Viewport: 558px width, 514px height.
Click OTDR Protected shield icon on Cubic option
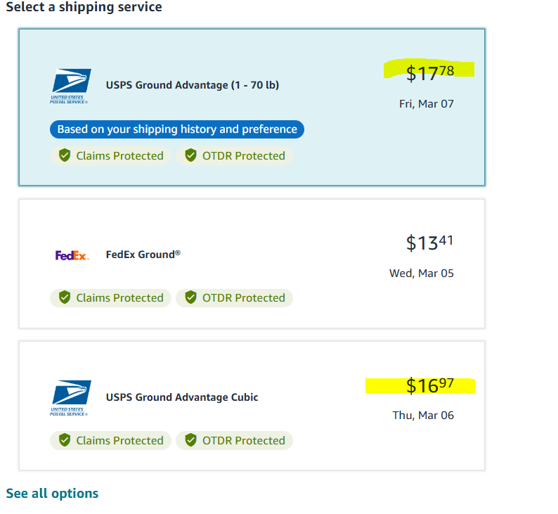coord(190,440)
